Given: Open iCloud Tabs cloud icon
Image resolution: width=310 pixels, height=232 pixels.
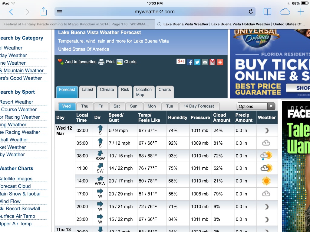Looking at the screenshot, I should click(285, 12).
